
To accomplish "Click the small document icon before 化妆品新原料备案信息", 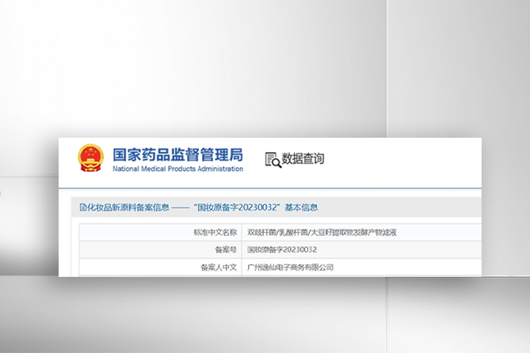I will point(83,207).
